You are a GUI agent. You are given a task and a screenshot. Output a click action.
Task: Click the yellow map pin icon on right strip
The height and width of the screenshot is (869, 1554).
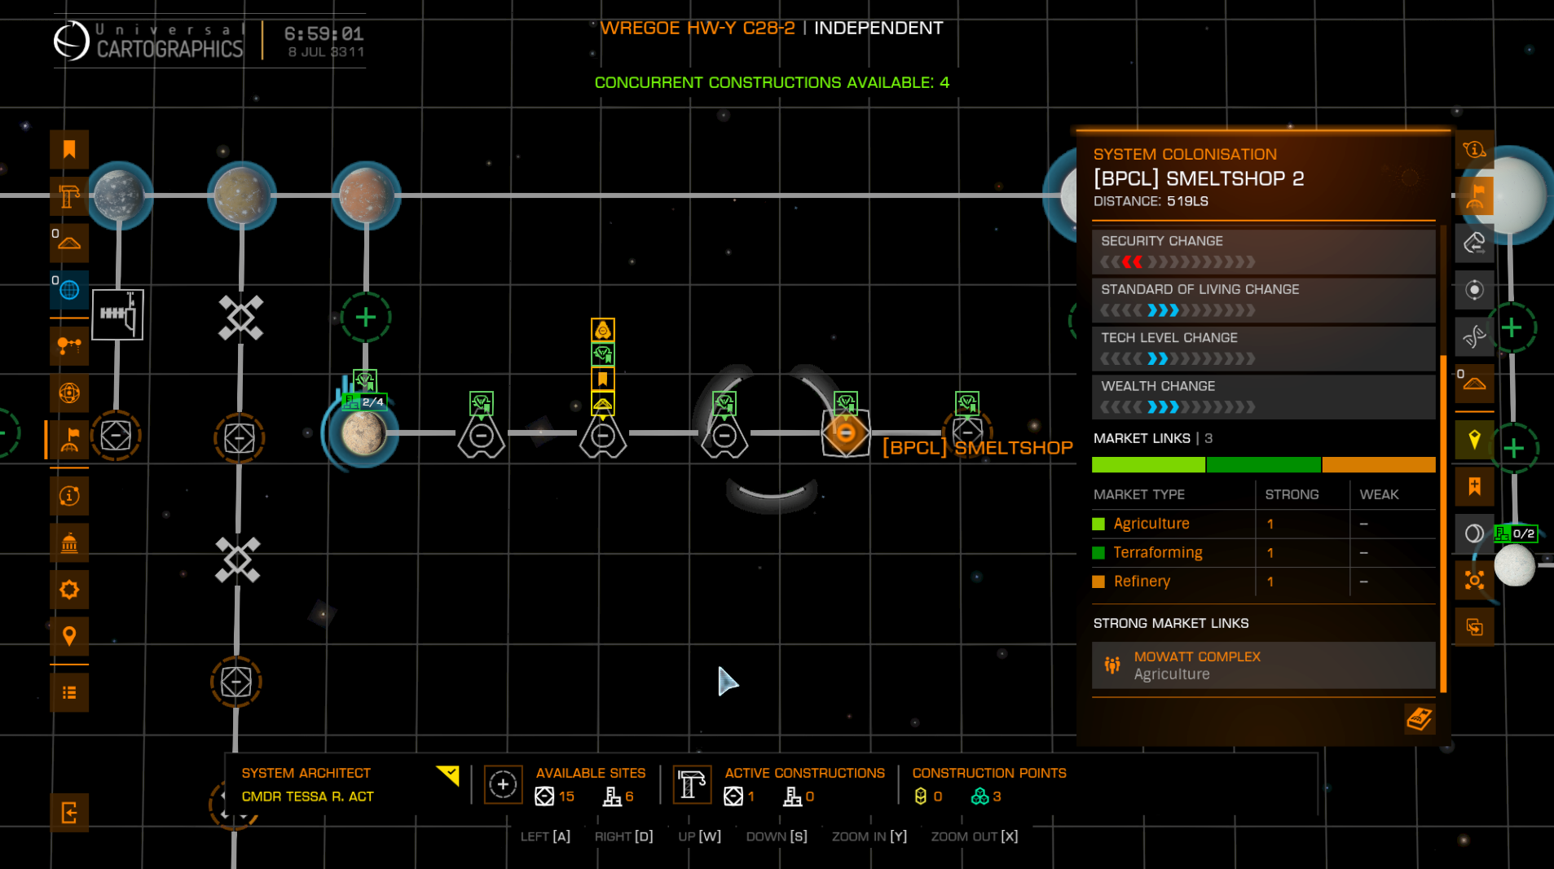tap(1474, 440)
